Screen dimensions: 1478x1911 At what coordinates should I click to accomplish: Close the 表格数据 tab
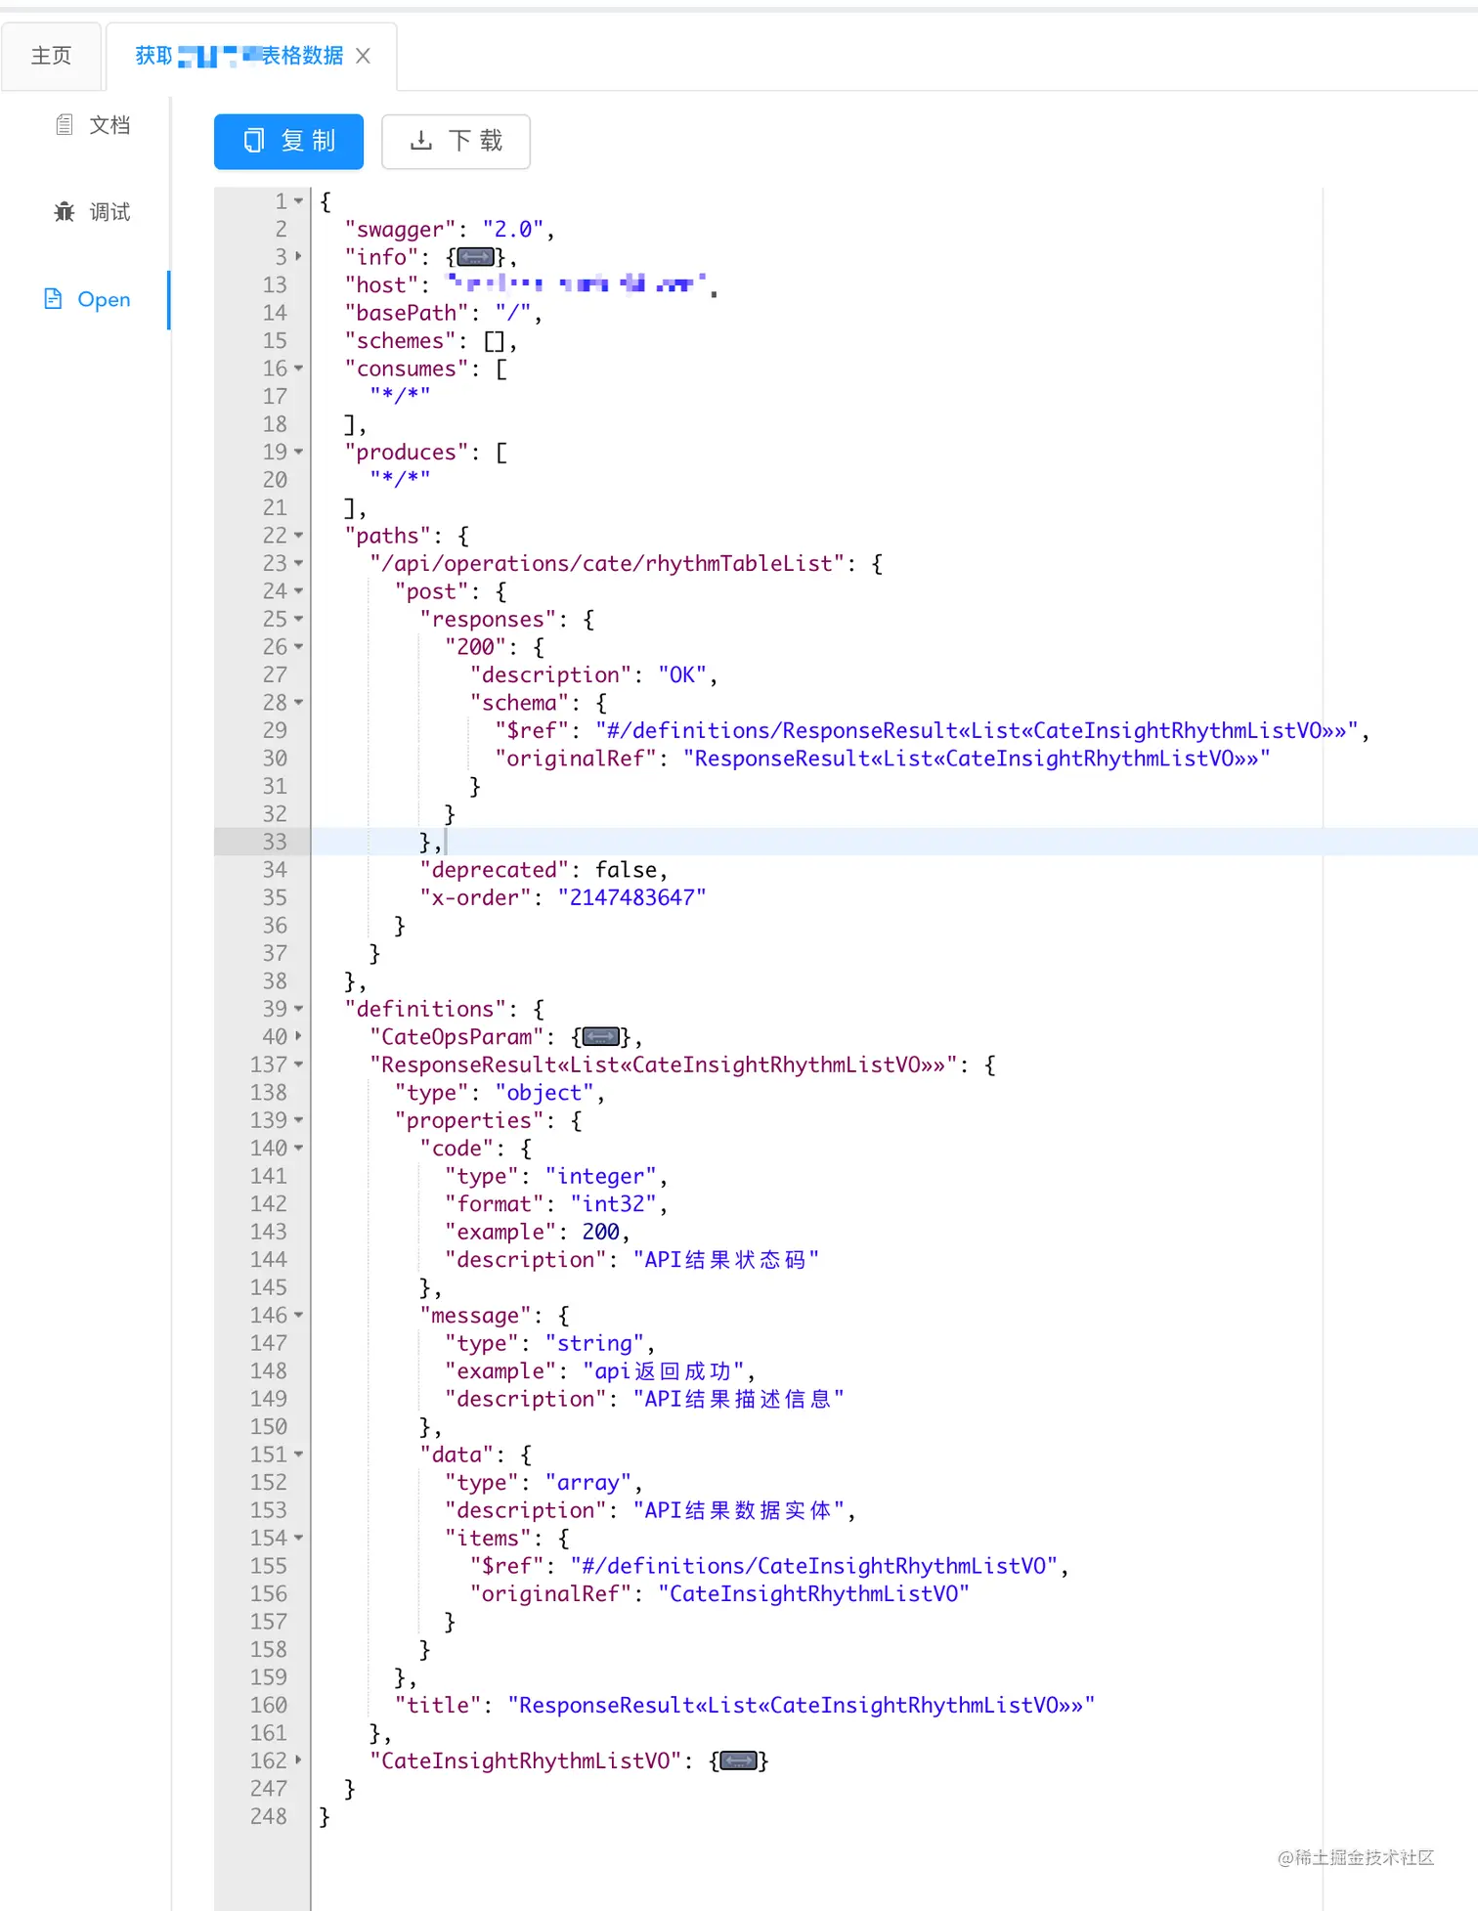pos(364,56)
